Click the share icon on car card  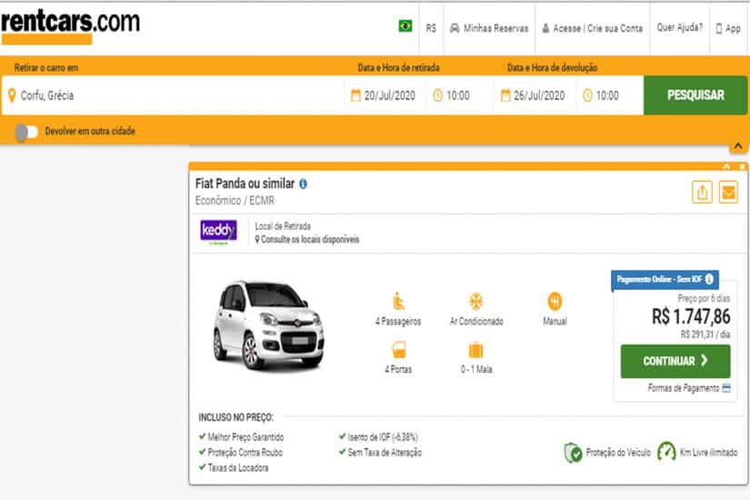(x=702, y=193)
